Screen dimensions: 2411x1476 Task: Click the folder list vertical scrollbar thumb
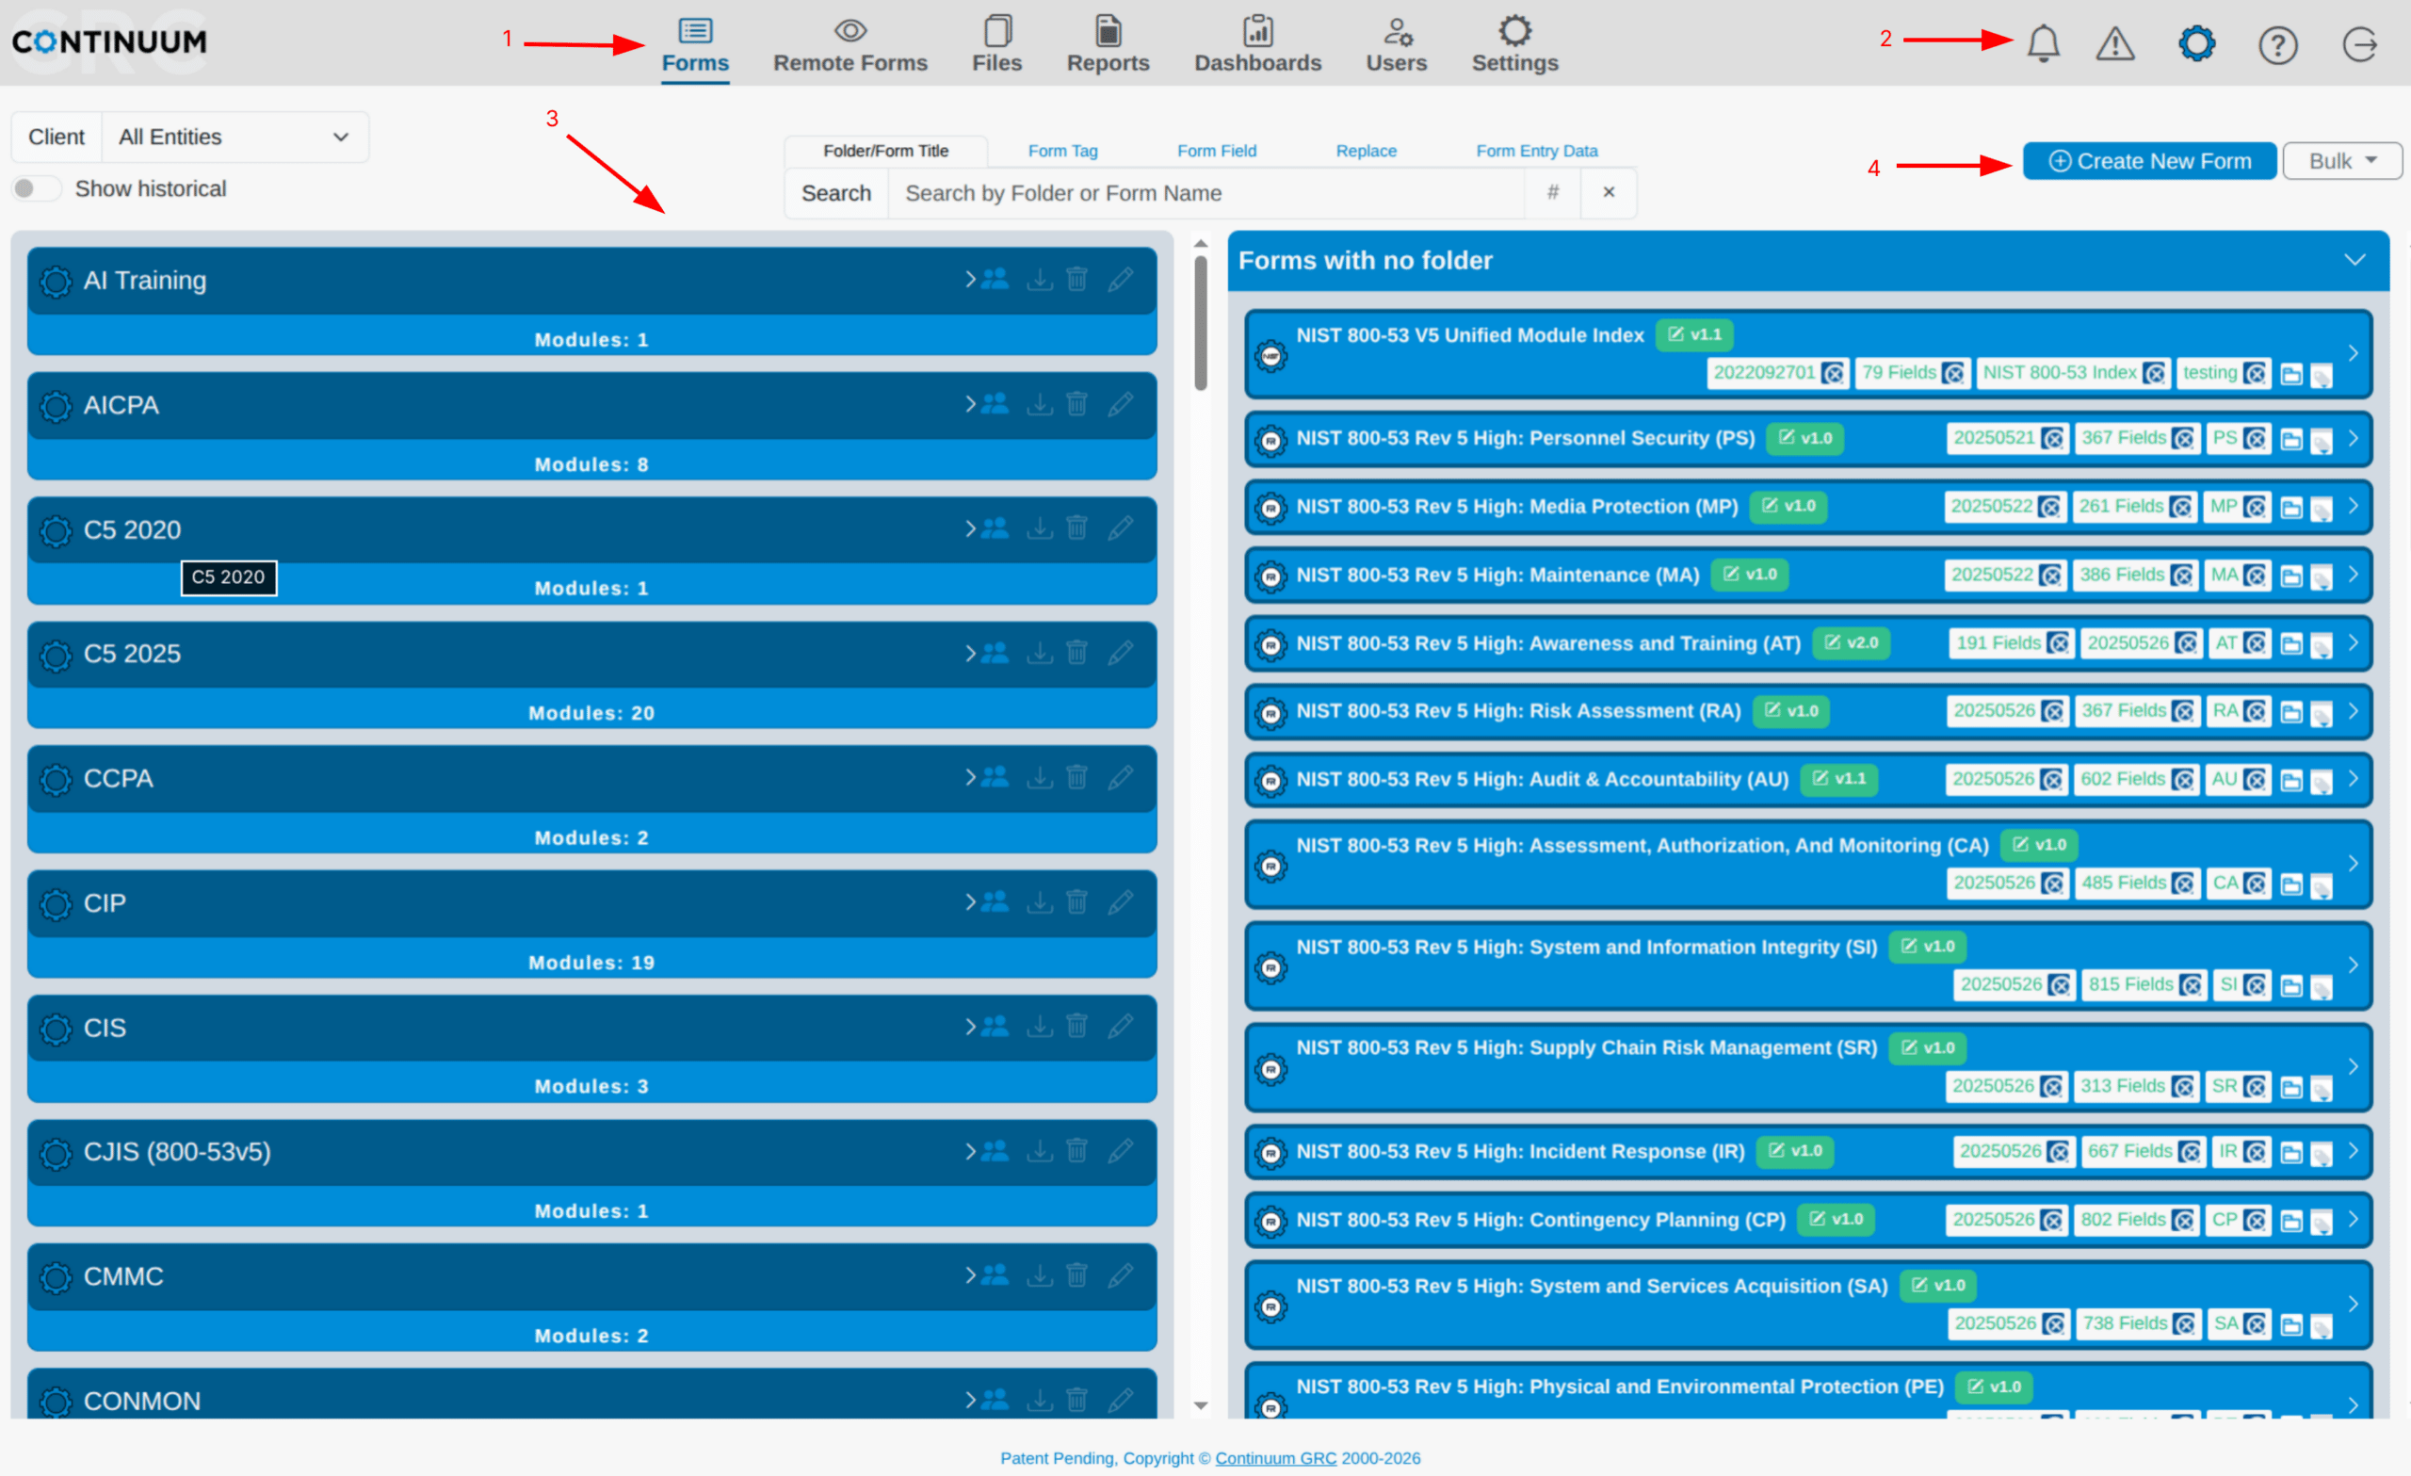(x=1201, y=323)
